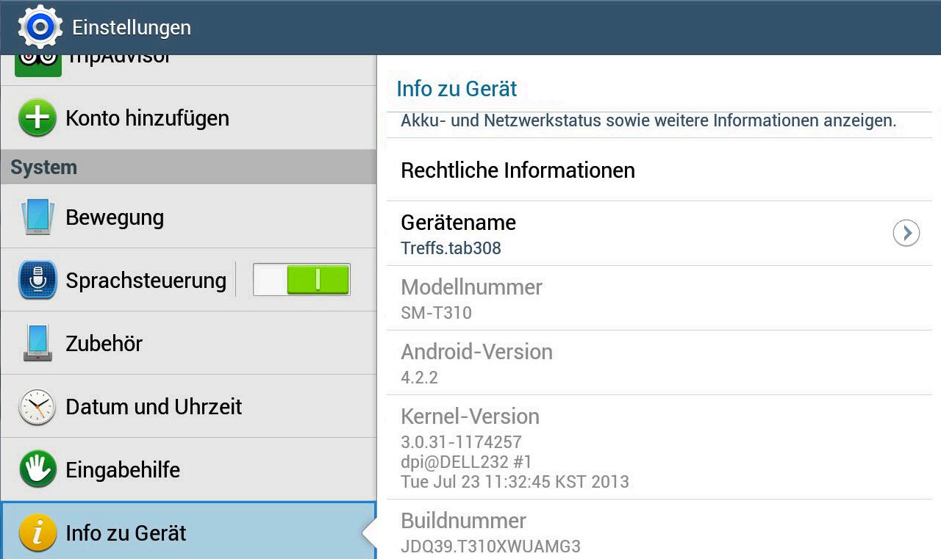Tap the green plus Konto hinzufügen icon

37,118
